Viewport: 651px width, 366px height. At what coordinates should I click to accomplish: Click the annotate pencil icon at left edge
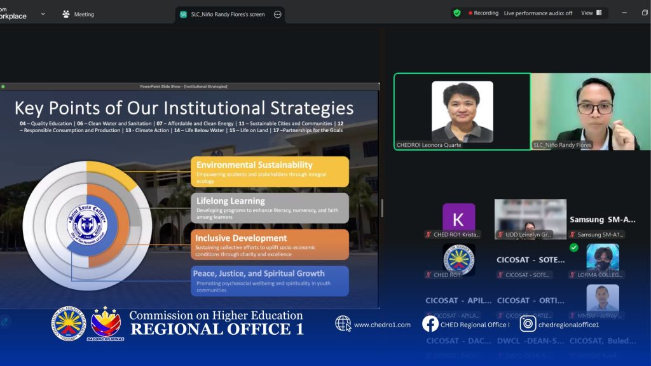pyautogui.click(x=5, y=322)
